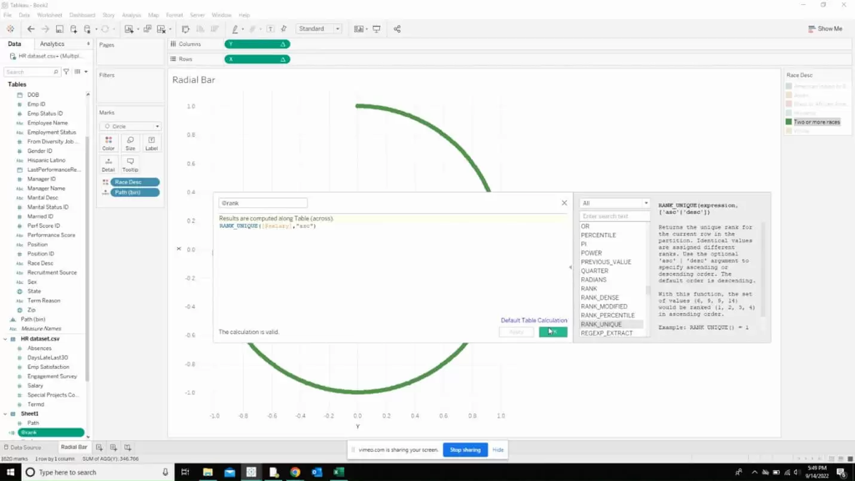Select the Radial Bar sheet tab

74,447
